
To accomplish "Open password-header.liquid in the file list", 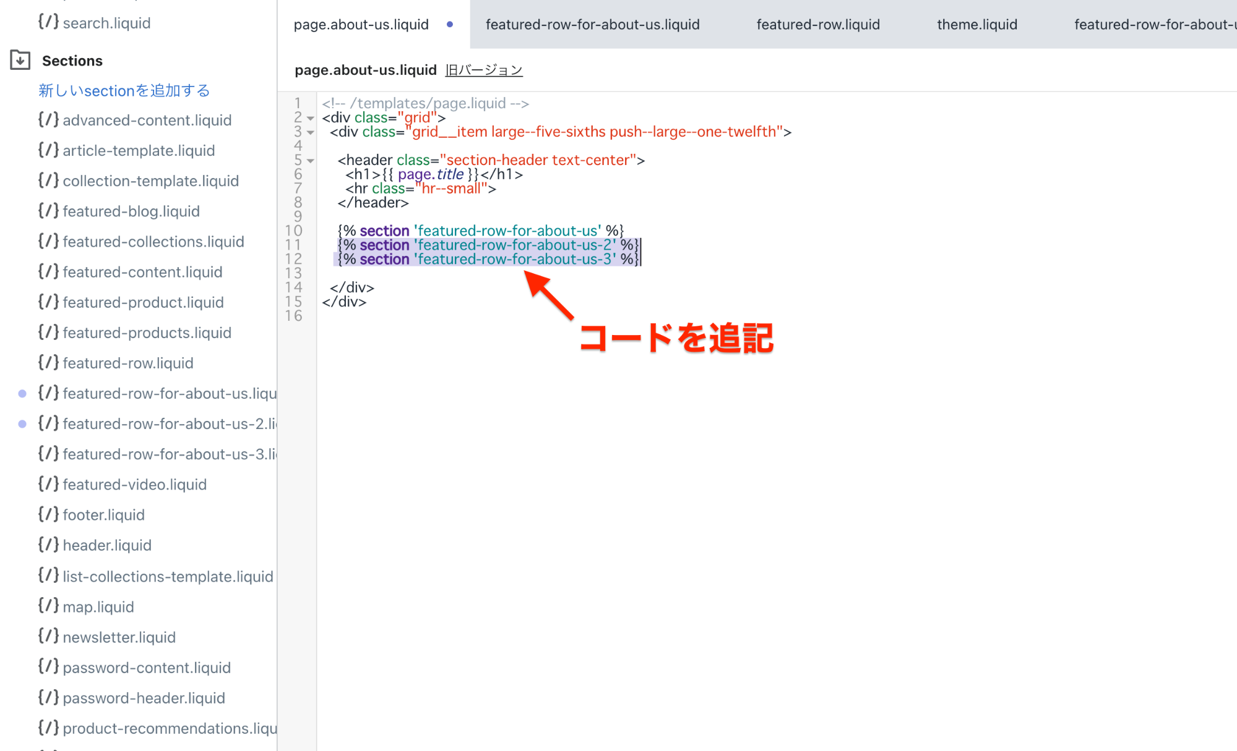I will (144, 698).
